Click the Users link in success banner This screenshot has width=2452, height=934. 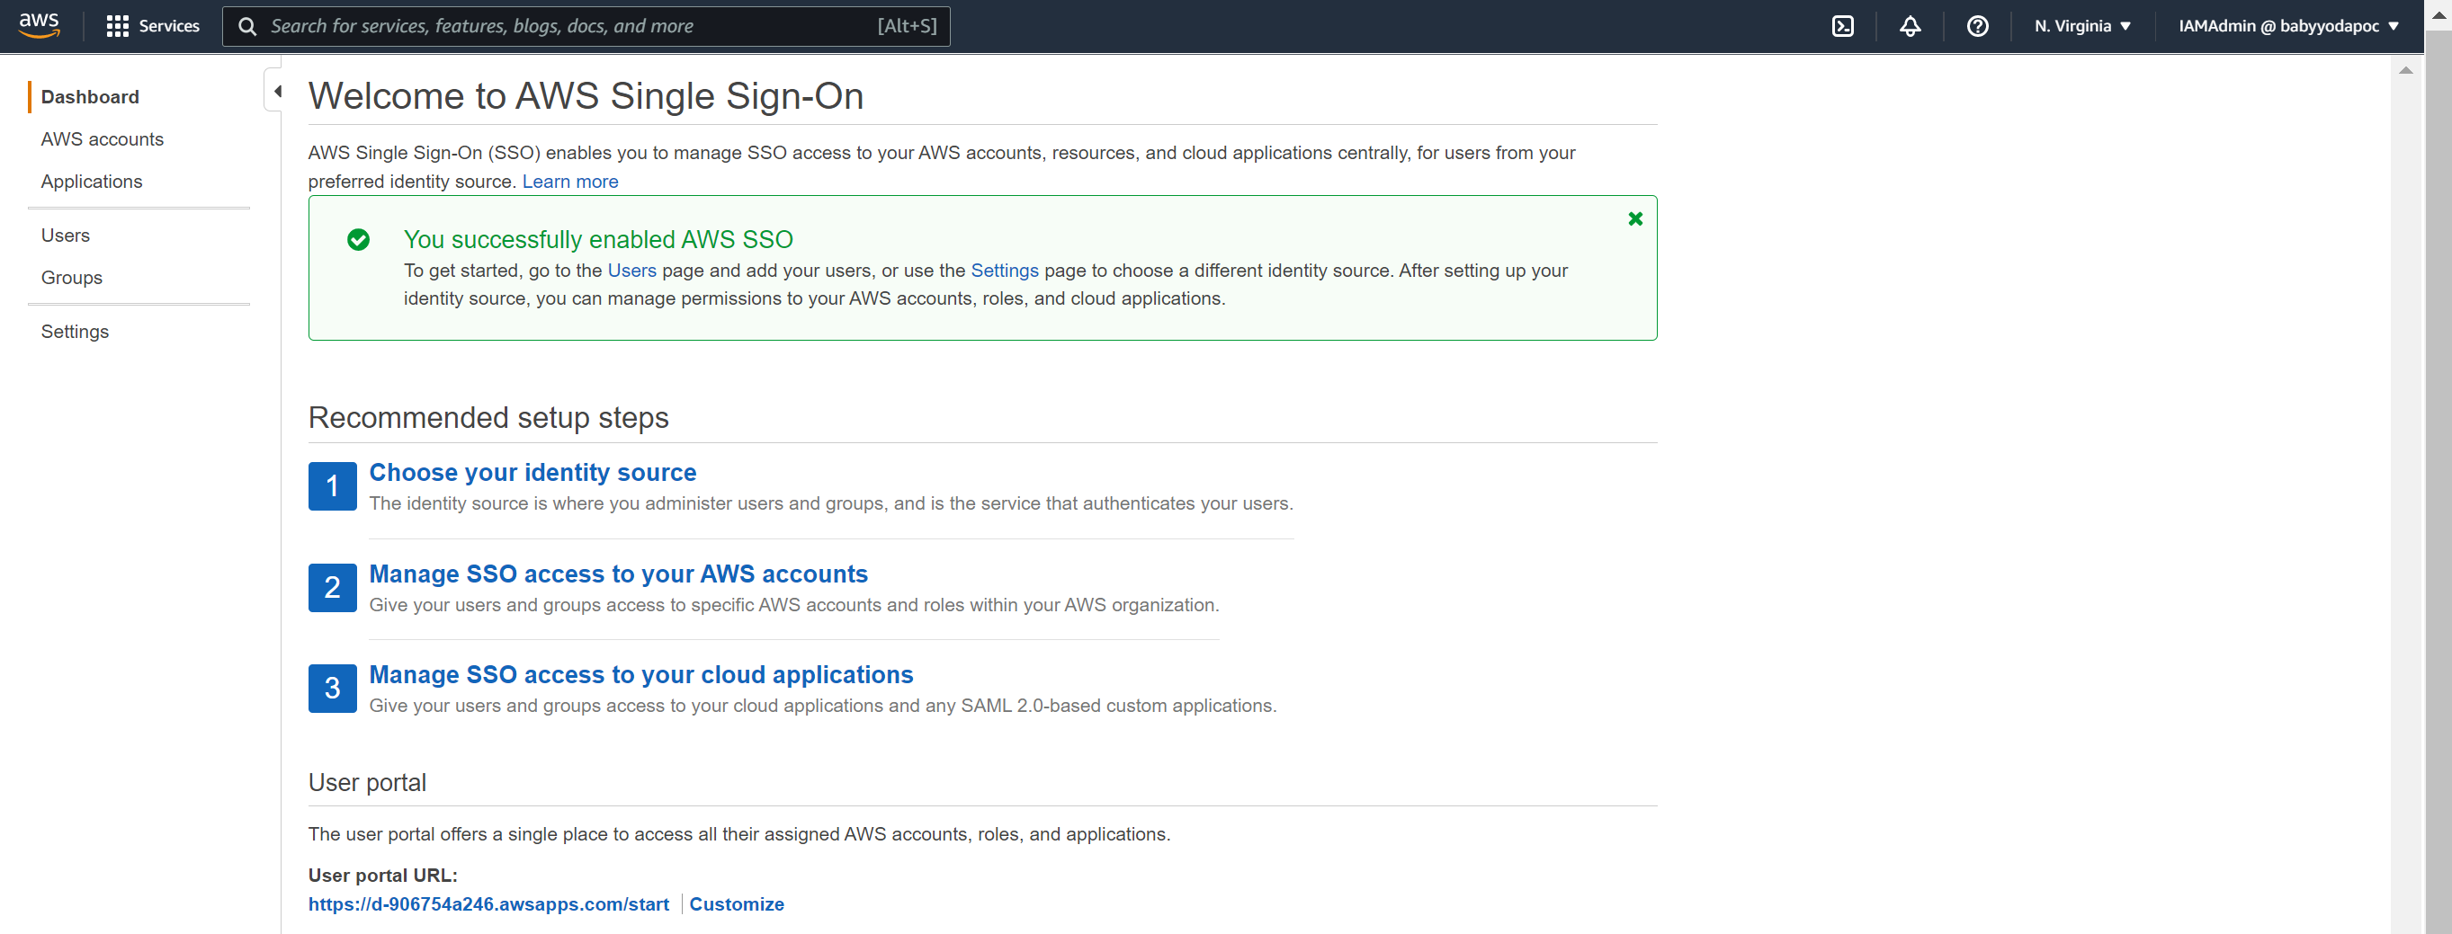click(x=632, y=270)
